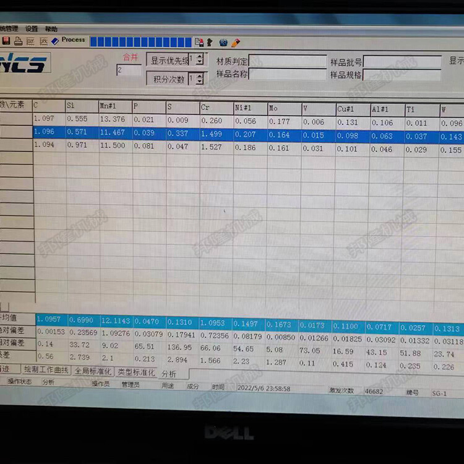Screen dimensions: 464x464
Task: Click the 牌号 value SG-1
Action: [x=439, y=393]
